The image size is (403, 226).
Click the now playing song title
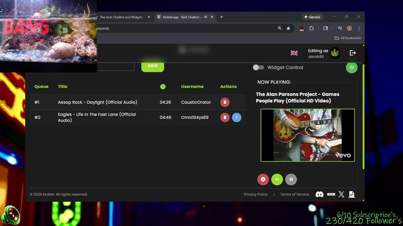[298, 98]
